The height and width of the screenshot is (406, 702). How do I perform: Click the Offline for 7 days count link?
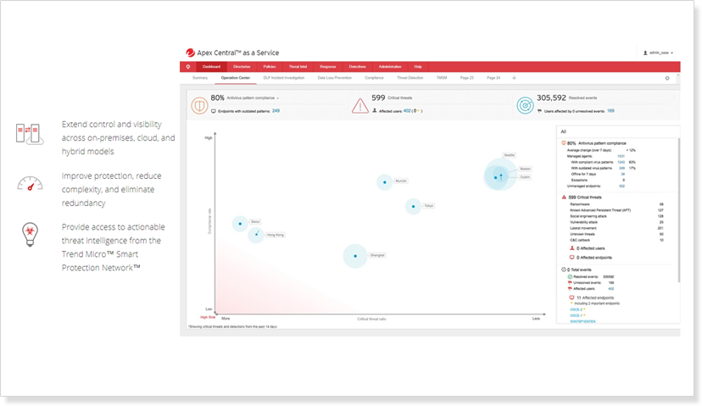click(623, 174)
